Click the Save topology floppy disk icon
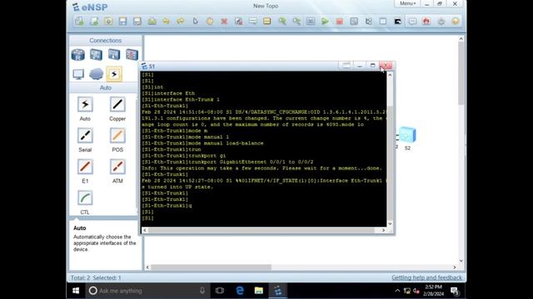Viewport: 533px width, 299px height. pos(122,21)
